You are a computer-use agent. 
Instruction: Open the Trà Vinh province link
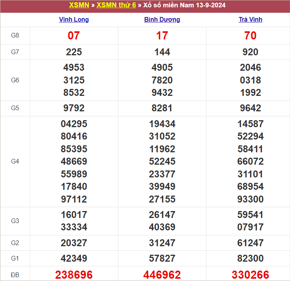coord(250,19)
